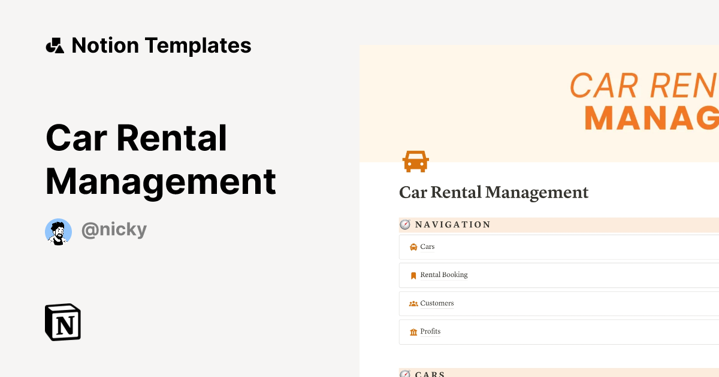The width and height of the screenshot is (719, 377).
Task: Open the Rental Booking page
Action: [x=444, y=275]
